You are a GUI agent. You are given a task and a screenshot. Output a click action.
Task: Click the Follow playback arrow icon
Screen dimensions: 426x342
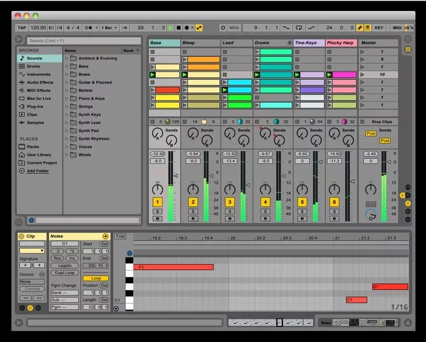124,27
